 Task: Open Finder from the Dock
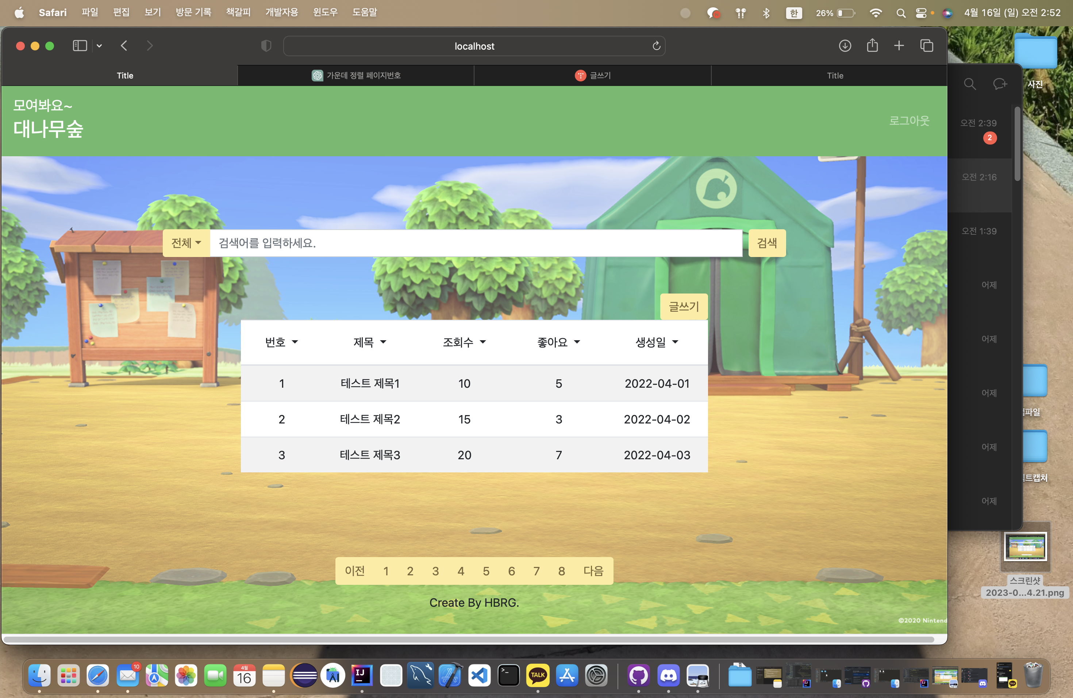click(39, 675)
